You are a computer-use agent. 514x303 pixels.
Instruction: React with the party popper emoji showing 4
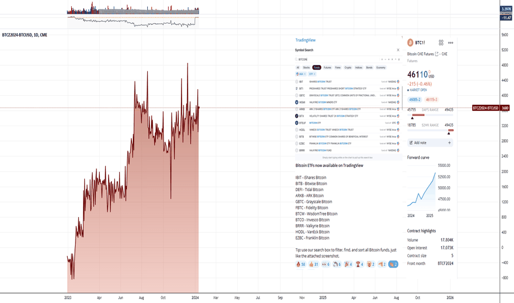pyautogui.click(x=348, y=264)
